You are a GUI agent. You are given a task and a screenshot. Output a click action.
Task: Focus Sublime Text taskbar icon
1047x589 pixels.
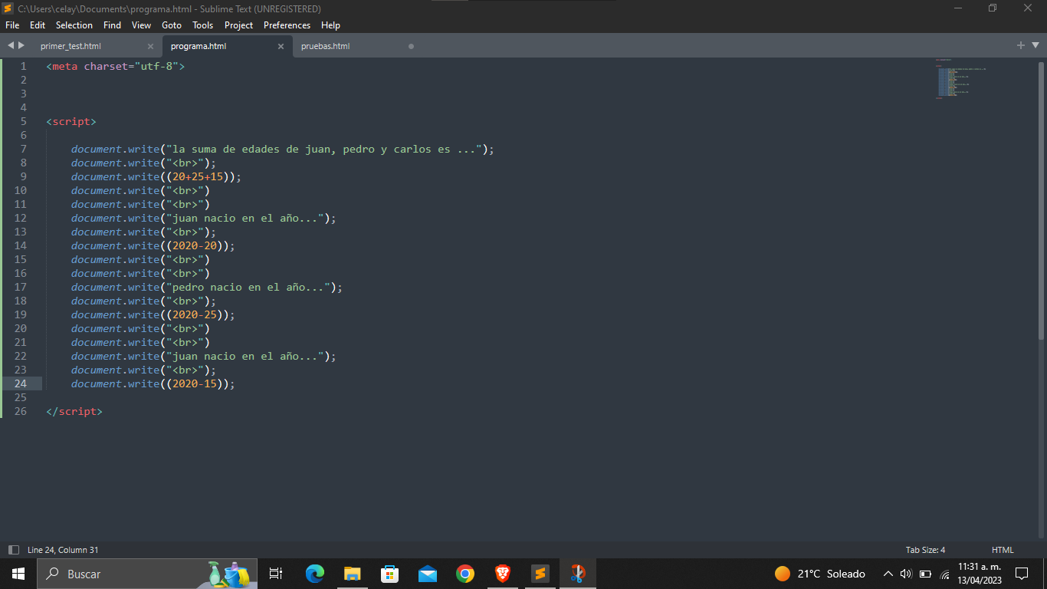pos(540,574)
